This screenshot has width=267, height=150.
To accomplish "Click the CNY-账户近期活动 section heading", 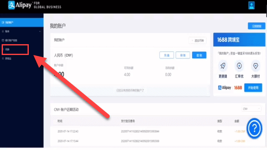I will 66,110.
